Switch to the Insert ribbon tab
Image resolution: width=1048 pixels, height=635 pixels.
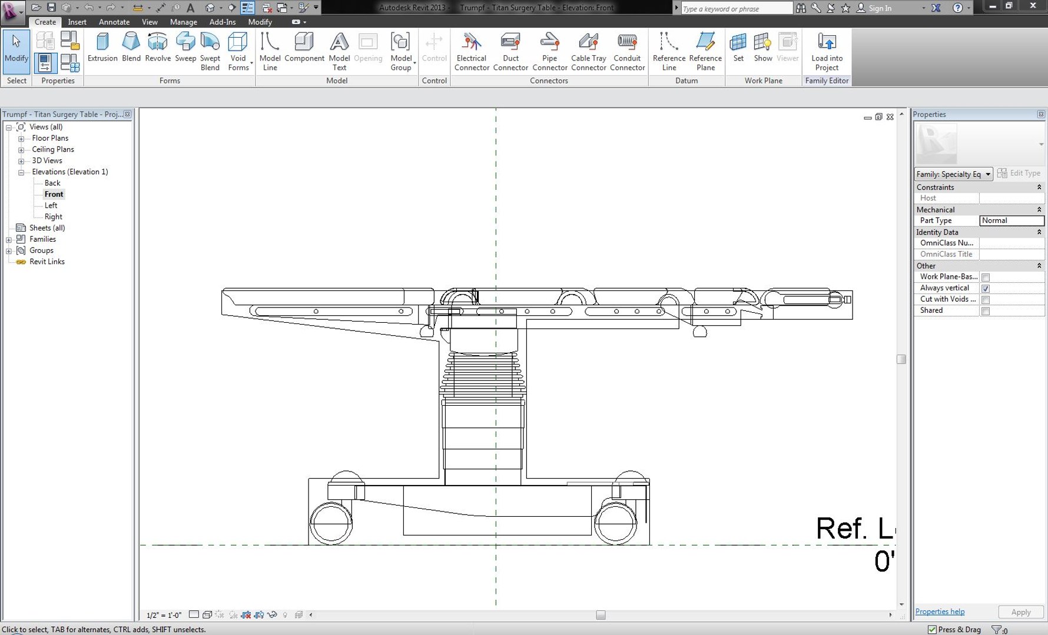click(77, 22)
